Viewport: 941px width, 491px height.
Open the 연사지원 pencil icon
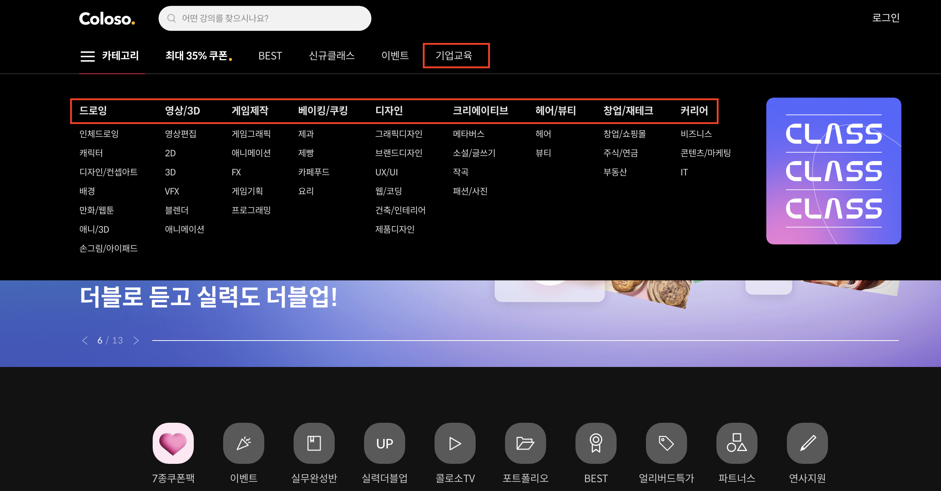click(807, 443)
